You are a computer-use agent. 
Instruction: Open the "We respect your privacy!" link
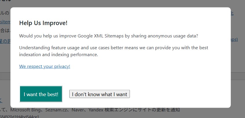tap(45, 66)
